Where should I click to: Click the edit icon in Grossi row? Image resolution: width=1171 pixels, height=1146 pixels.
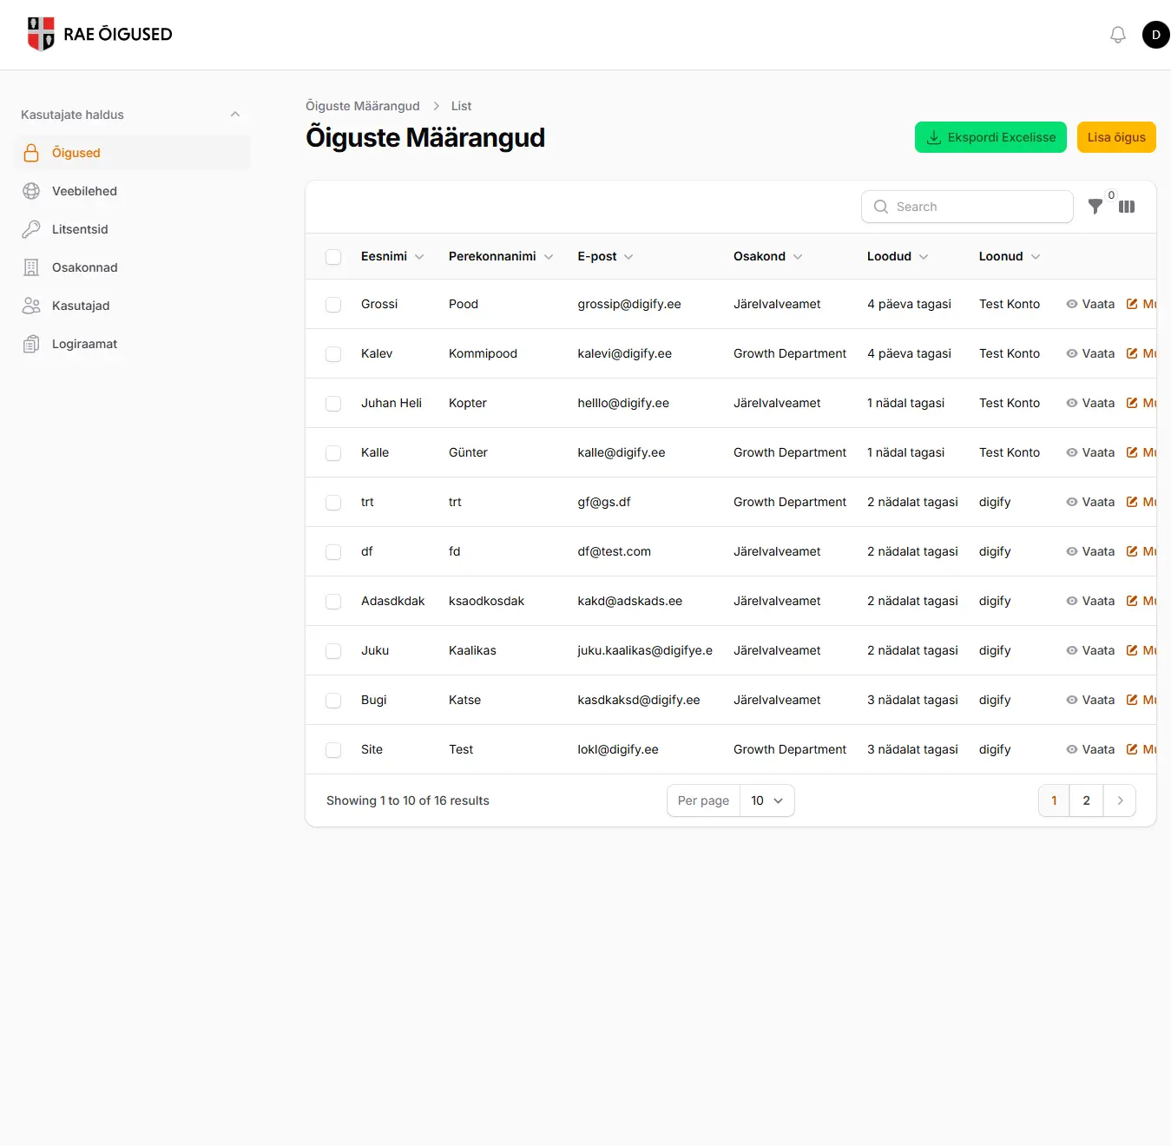[1132, 304]
